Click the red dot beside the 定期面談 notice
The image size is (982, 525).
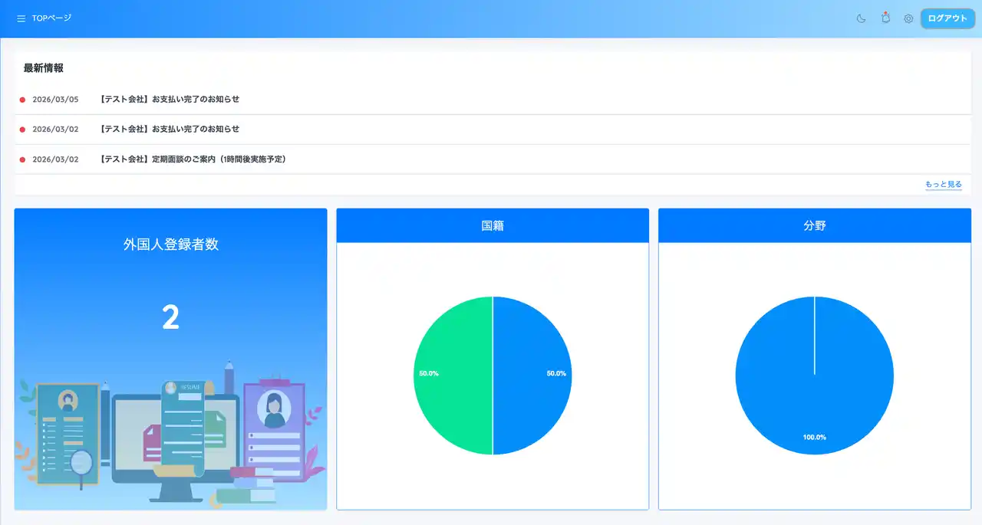[x=22, y=159]
